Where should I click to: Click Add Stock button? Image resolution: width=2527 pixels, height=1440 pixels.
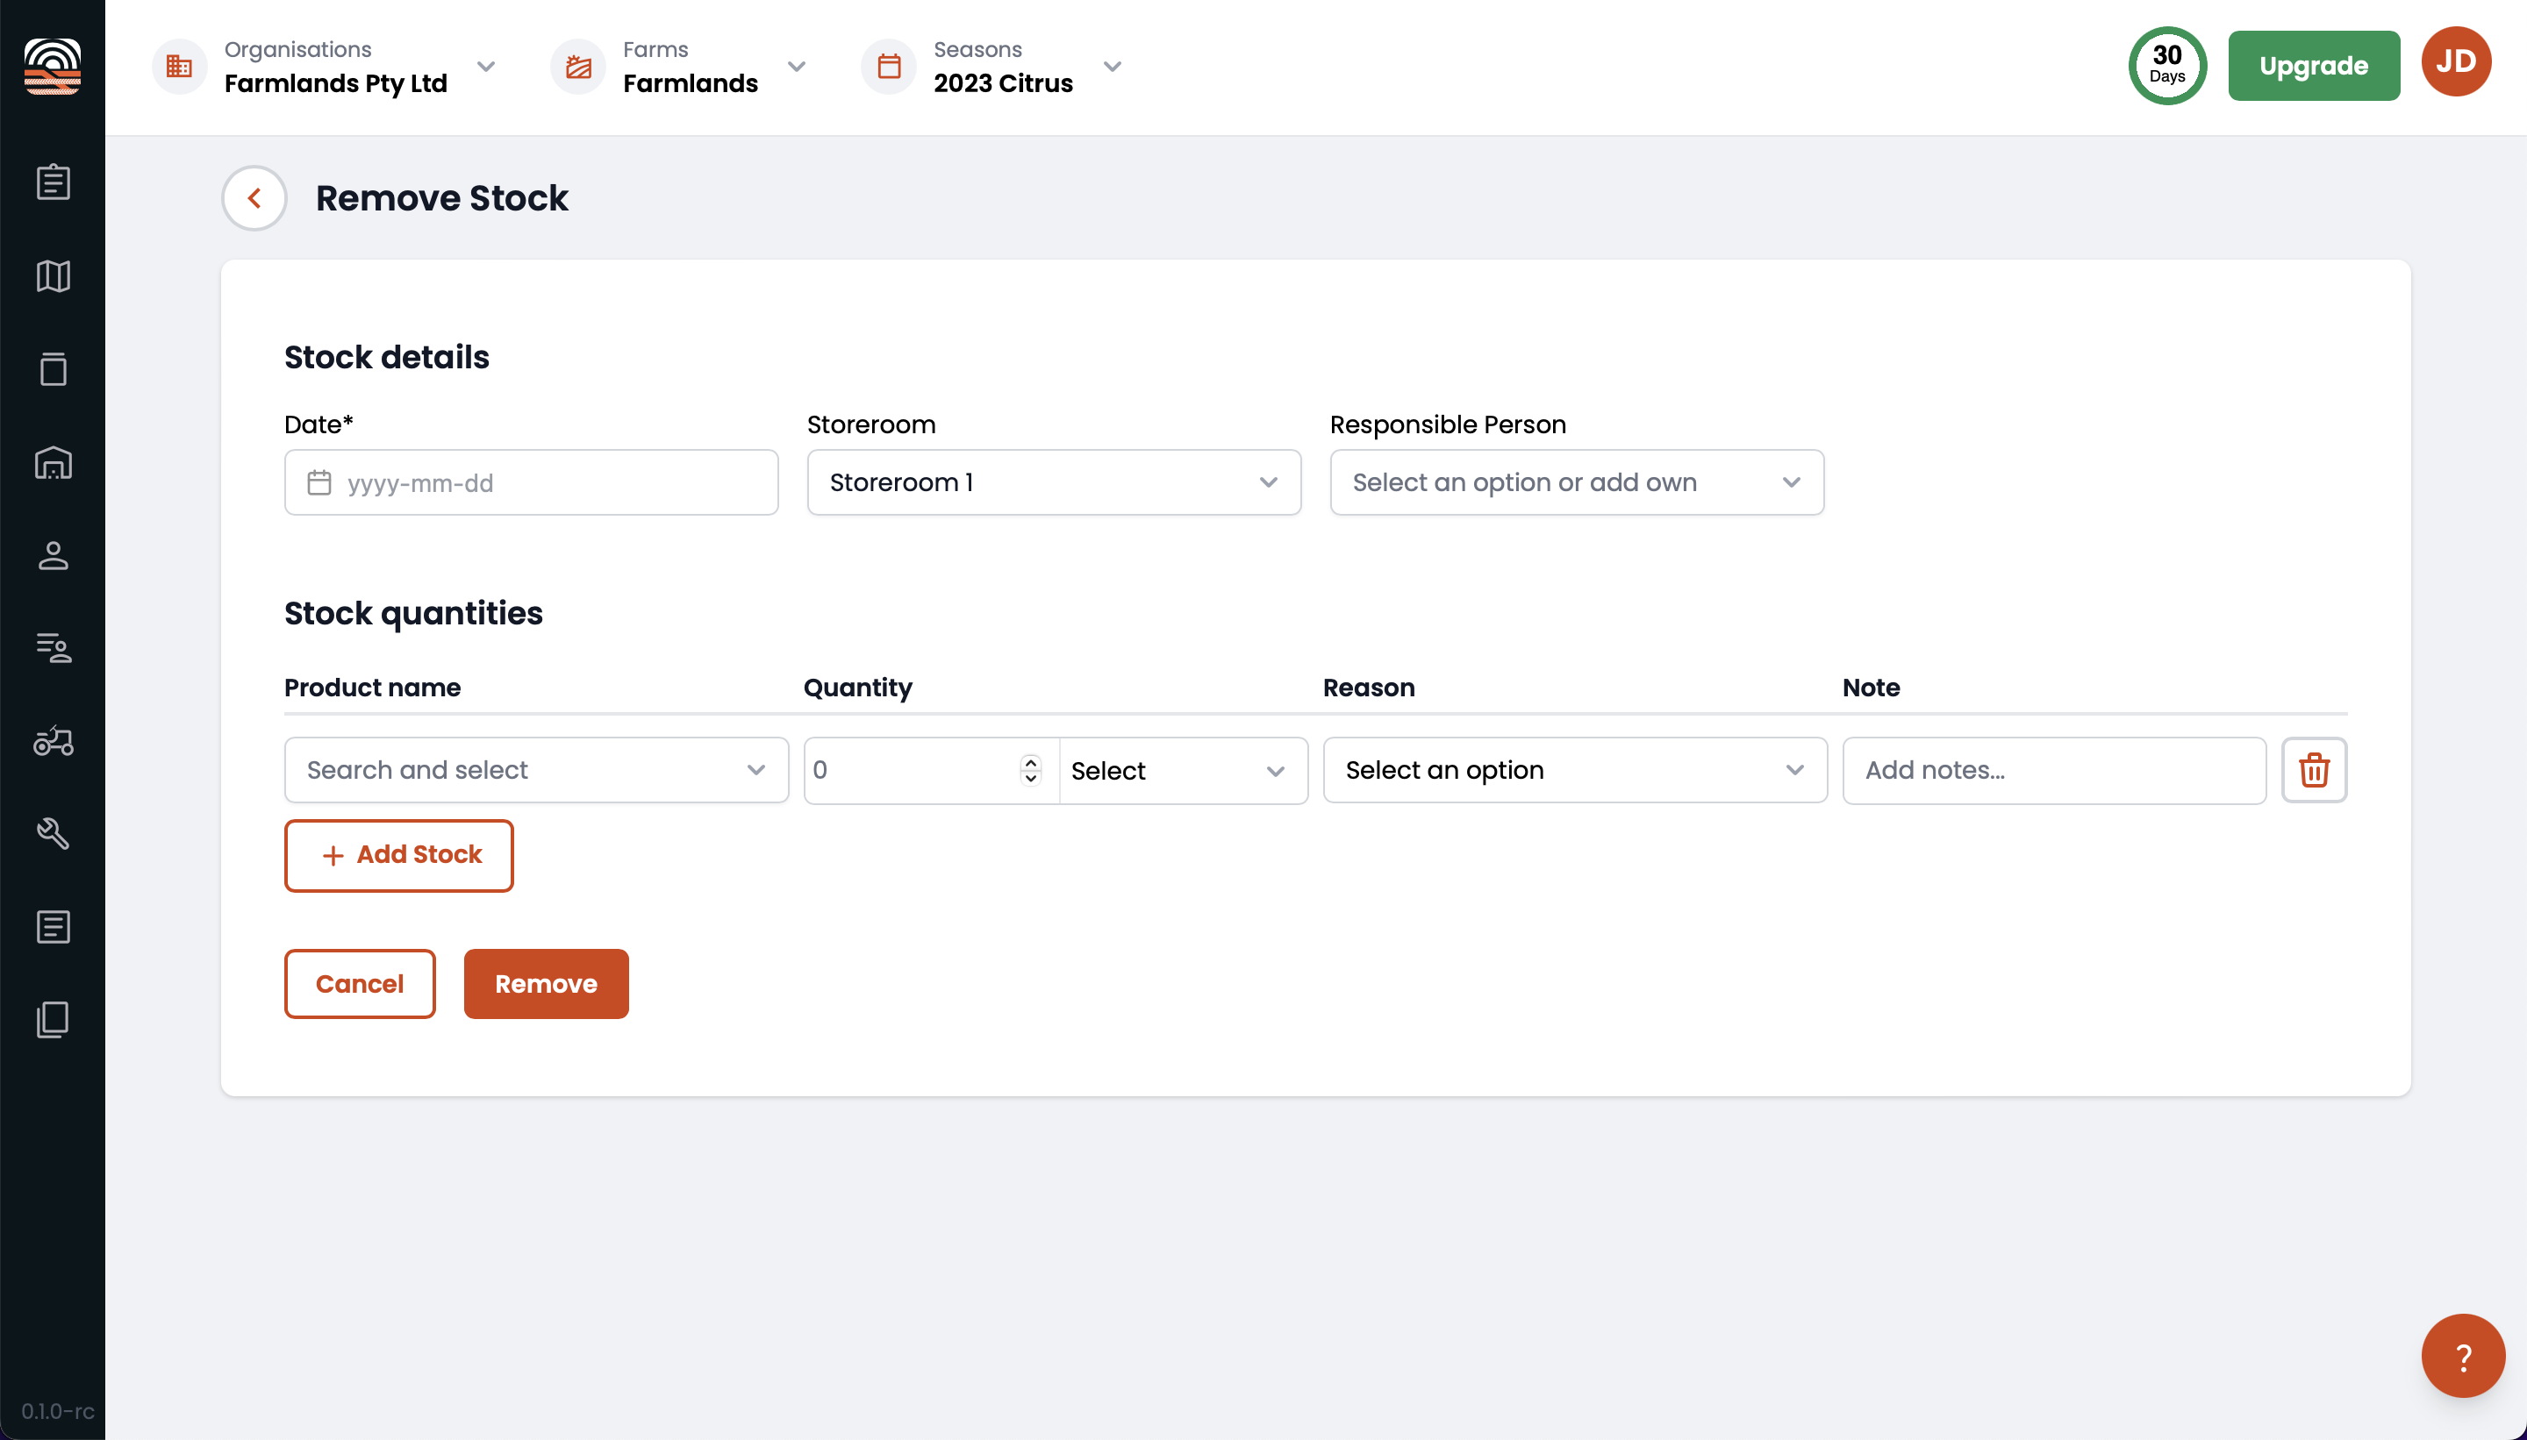point(398,856)
